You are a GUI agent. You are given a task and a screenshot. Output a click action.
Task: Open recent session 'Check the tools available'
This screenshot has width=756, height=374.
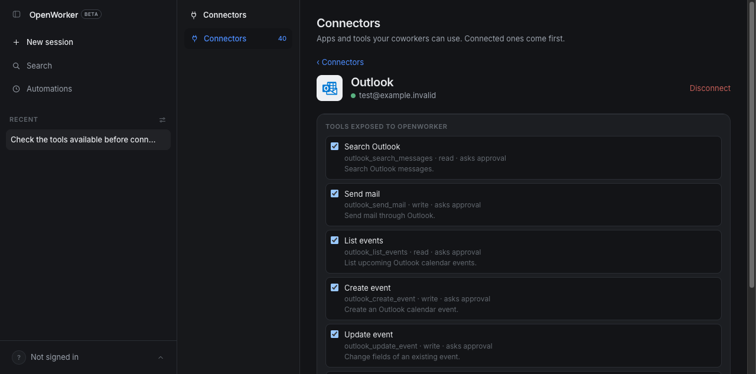(x=89, y=140)
